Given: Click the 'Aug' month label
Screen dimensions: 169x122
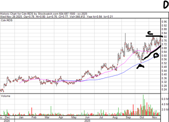Looking at the screenshot, I should click(115, 117).
